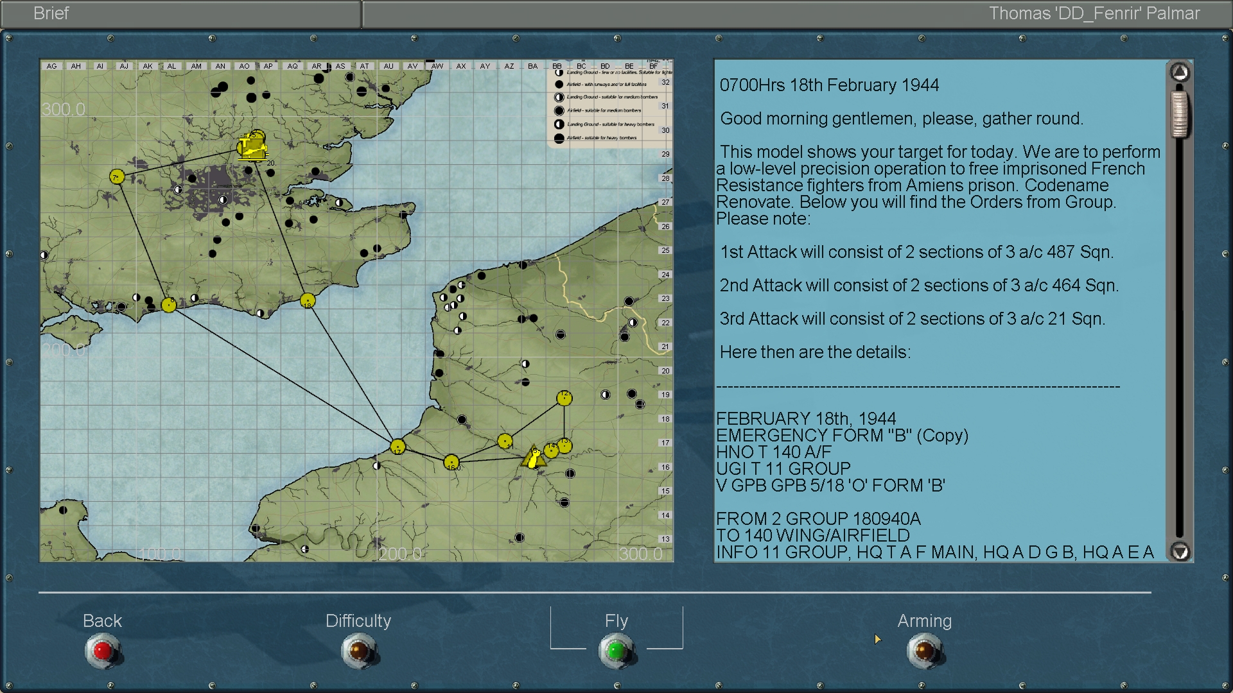1233x693 pixels.
Task: Select waypoint 7 marker on map
Action: 117,176
